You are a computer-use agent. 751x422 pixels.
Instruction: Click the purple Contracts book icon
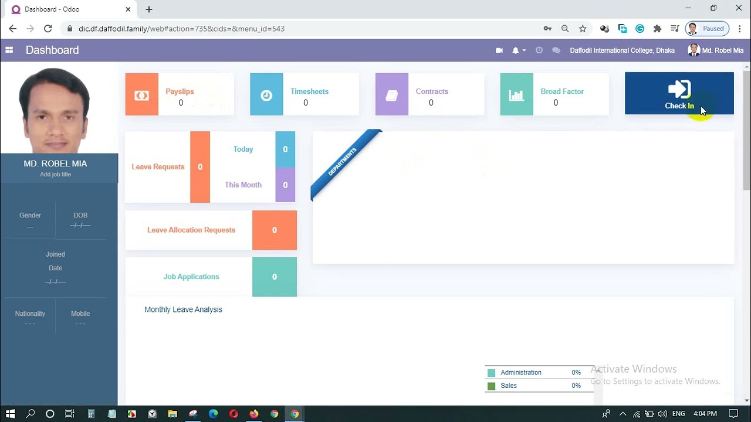coord(392,94)
